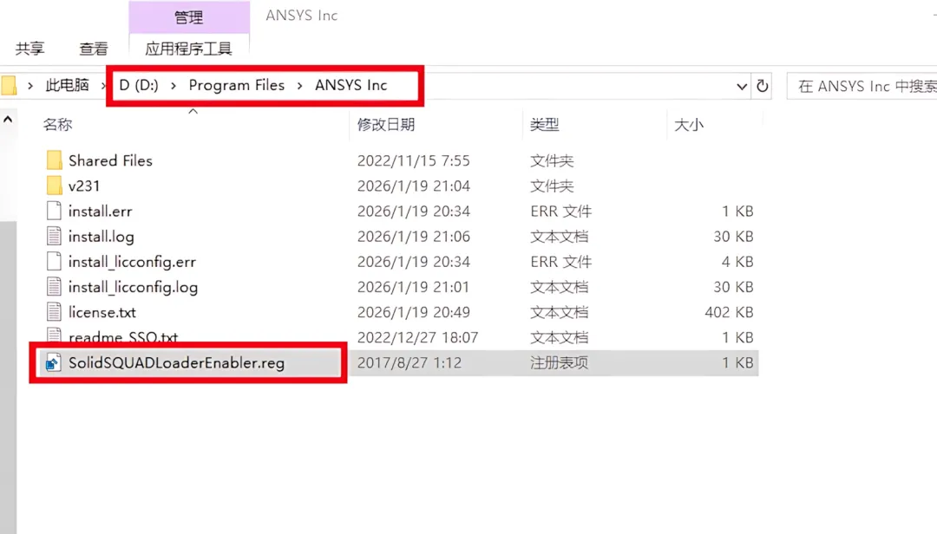The image size is (937, 534).
Task: Click the folder icon in address bar
Action: point(9,86)
